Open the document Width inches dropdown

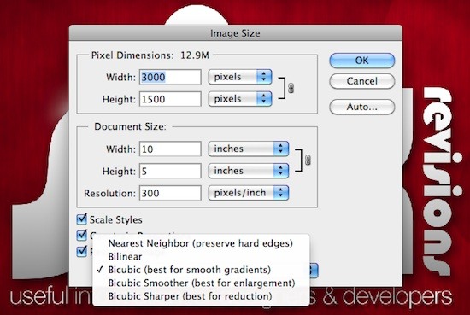click(248, 149)
